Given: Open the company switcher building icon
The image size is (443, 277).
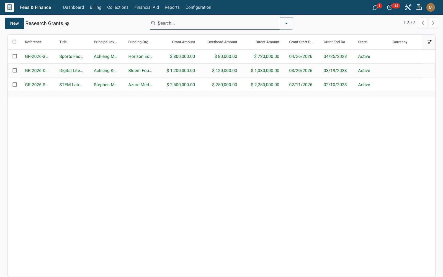Looking at the screenshot, I should [419, 7].
